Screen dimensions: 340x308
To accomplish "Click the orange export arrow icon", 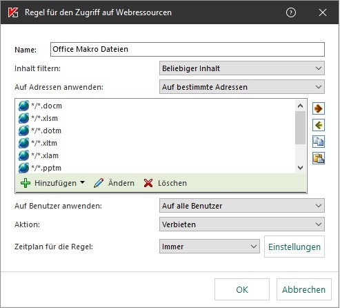I will [319, 108].
